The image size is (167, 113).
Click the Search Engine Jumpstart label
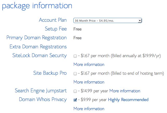click(41, 91)
